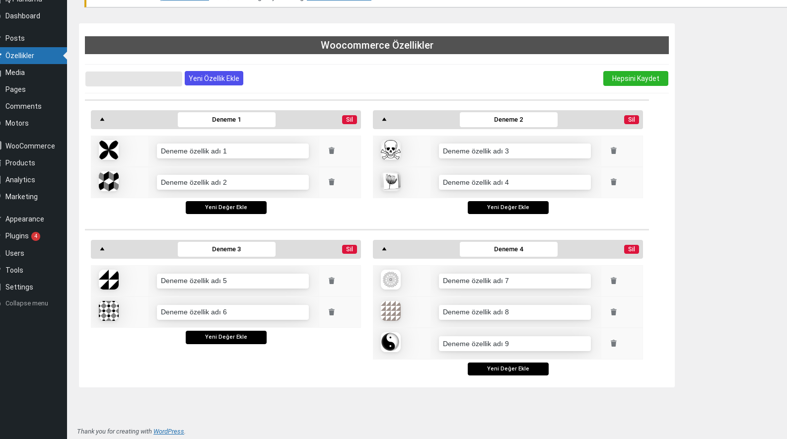The width and height of the screenshot is (787, 439).
Task: Select Özellikler in the sidebar
Action: click(33, 56)
